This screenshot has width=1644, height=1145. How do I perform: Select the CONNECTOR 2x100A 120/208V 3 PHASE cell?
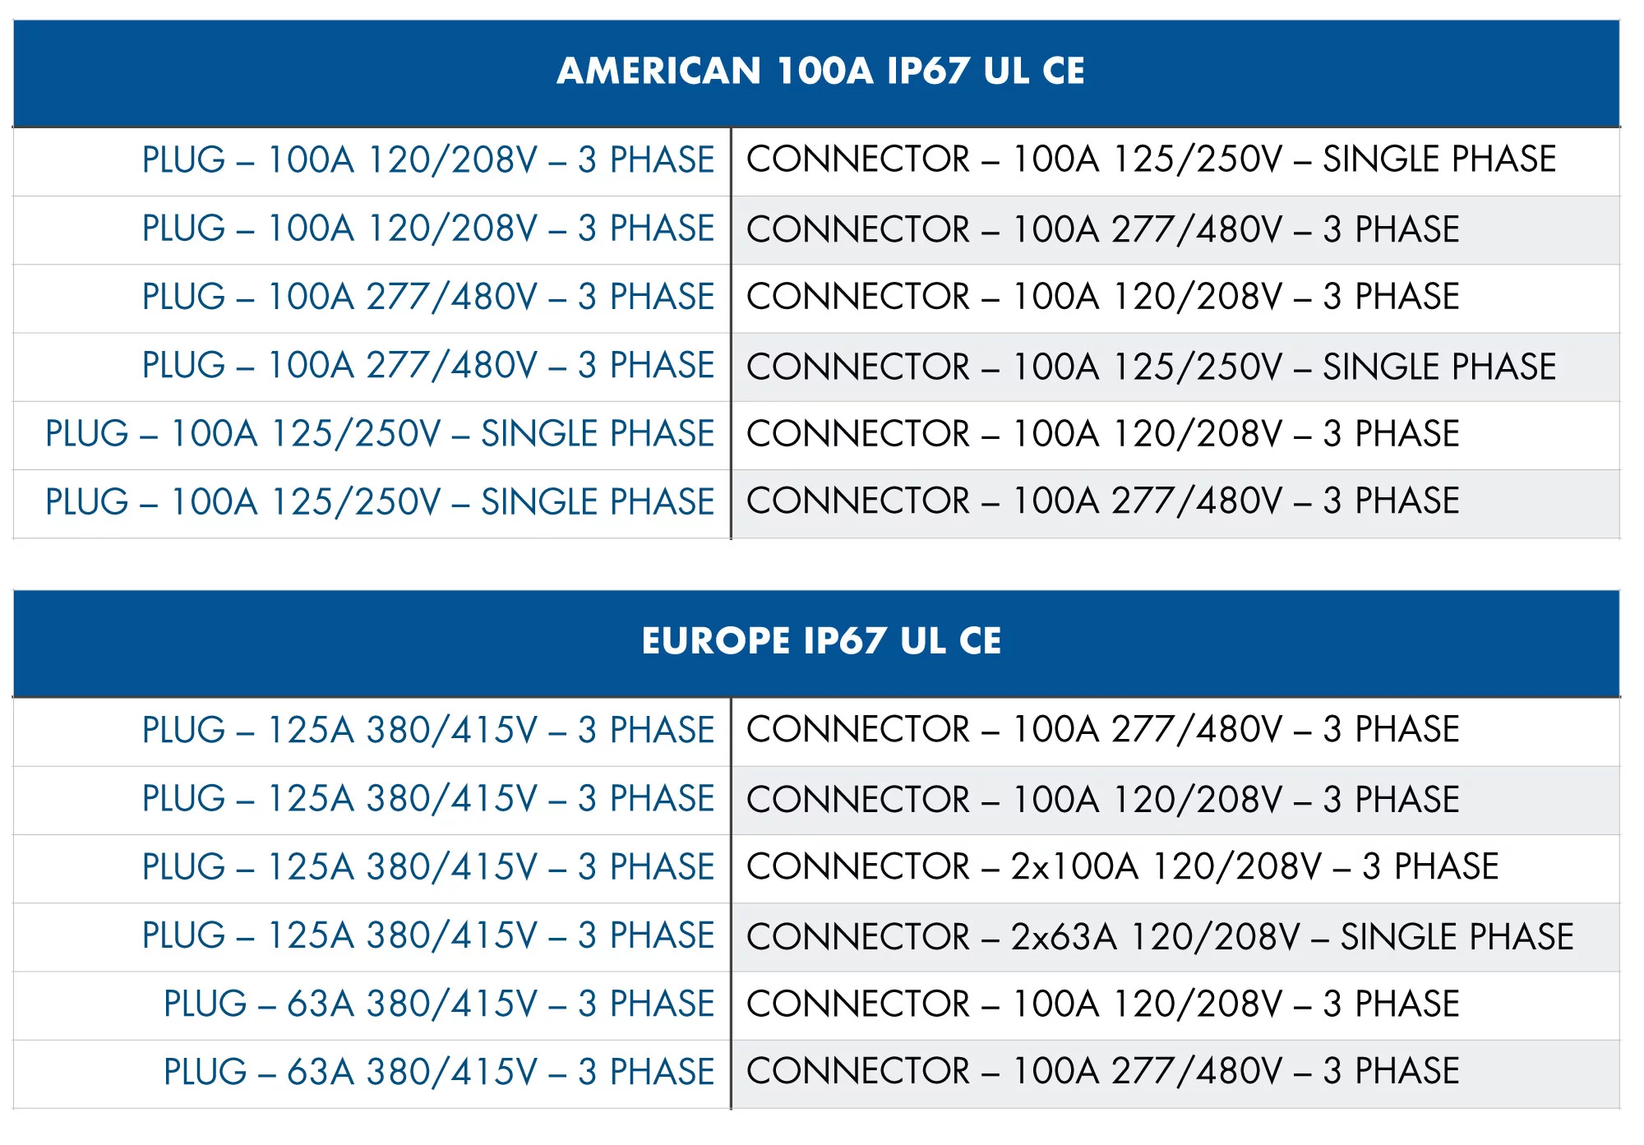[1175, 868]
